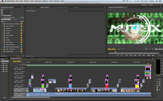This screenshot has width=163, height=101.
Task: Open the Sequence menu
Action: coord(38,1)
